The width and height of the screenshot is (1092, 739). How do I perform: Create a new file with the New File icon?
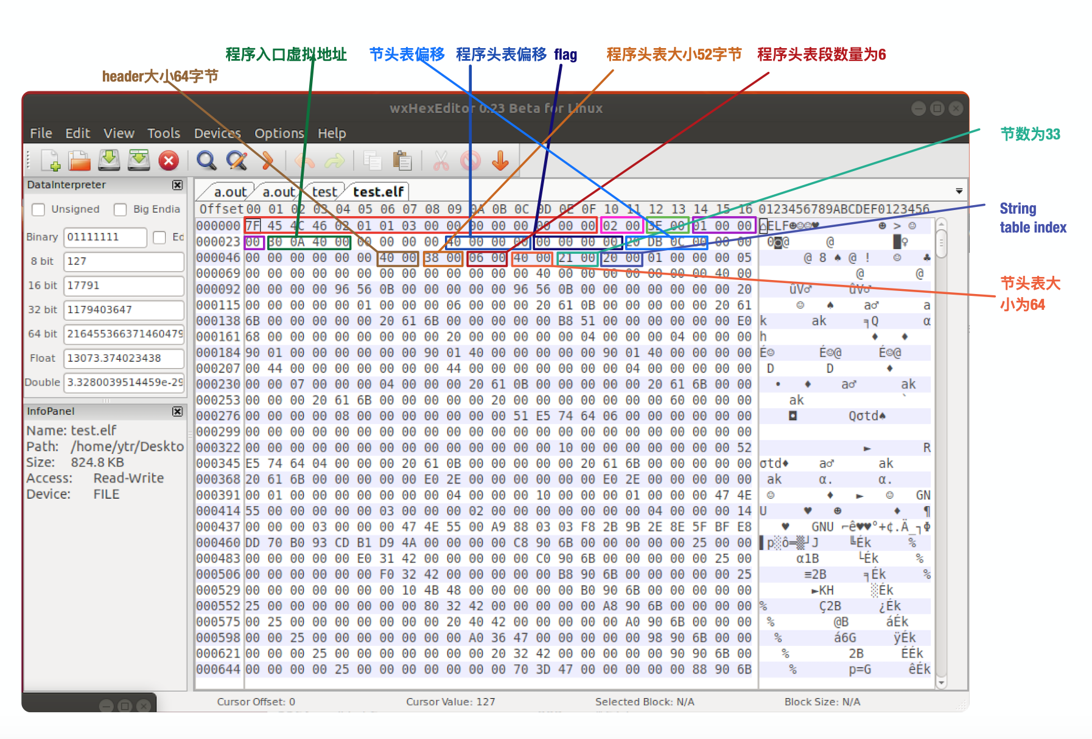pos(52,160)
